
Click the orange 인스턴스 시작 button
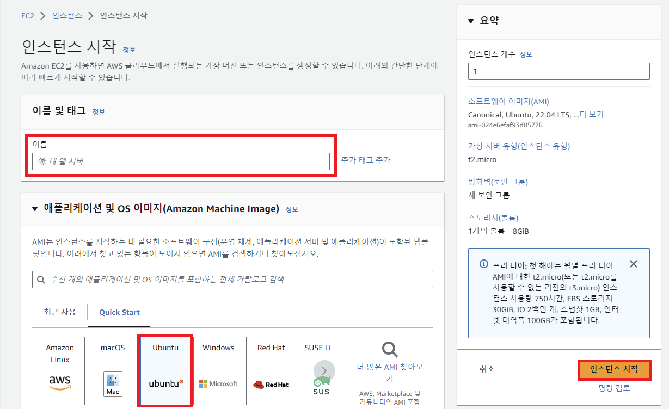coord(614,369)
